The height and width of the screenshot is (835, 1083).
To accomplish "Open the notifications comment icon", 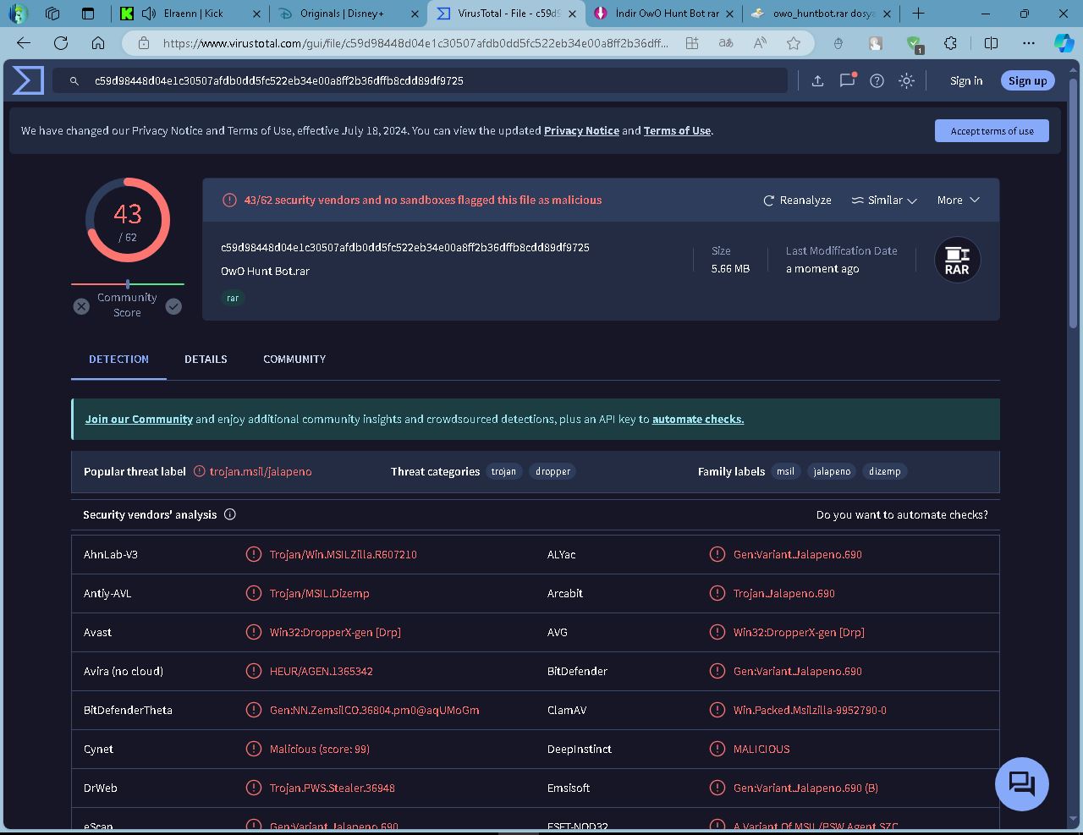I will tap(847, 80).
